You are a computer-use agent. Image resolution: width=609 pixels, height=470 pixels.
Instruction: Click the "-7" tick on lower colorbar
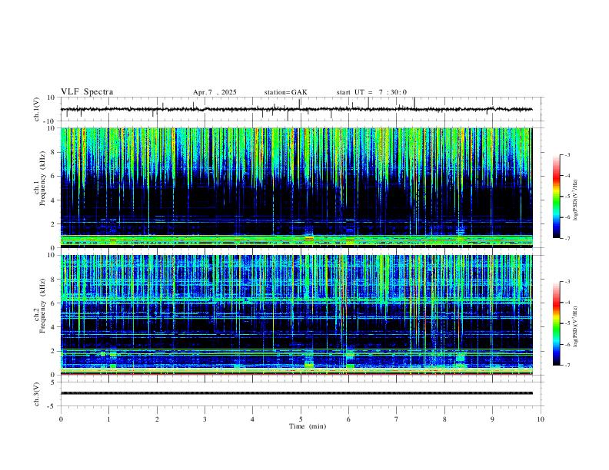[x=567, y=365]
